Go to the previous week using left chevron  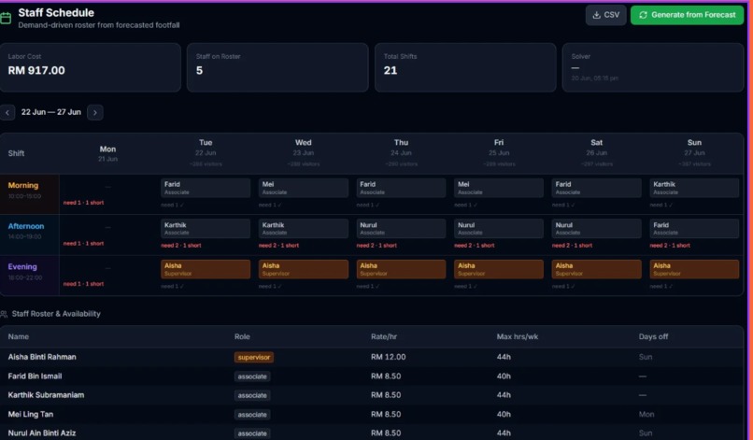tap(7, 112)
